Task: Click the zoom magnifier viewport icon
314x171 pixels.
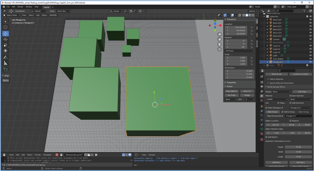Action: point(220,35)
